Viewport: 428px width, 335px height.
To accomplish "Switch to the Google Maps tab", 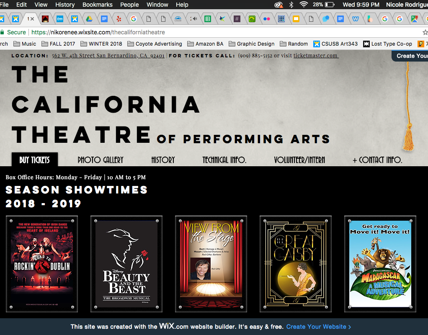I will [414, 19].
